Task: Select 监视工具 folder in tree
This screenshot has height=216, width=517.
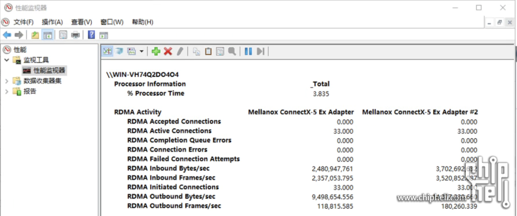Action: coord(36,60)
